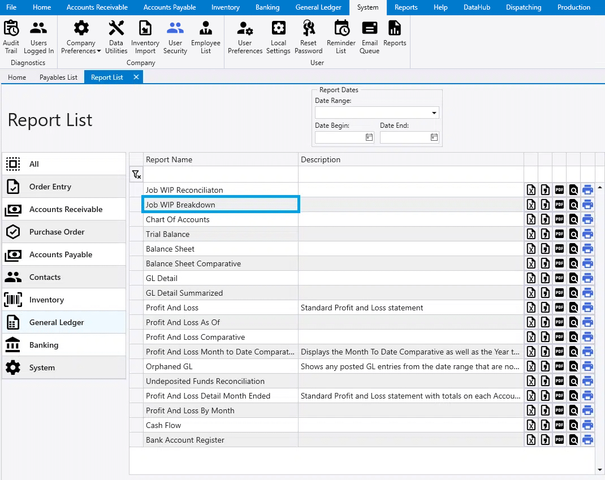Preview the Profit And Loss report
The width and height of the screenshot is (605, 480).
[x=573, y=308]
